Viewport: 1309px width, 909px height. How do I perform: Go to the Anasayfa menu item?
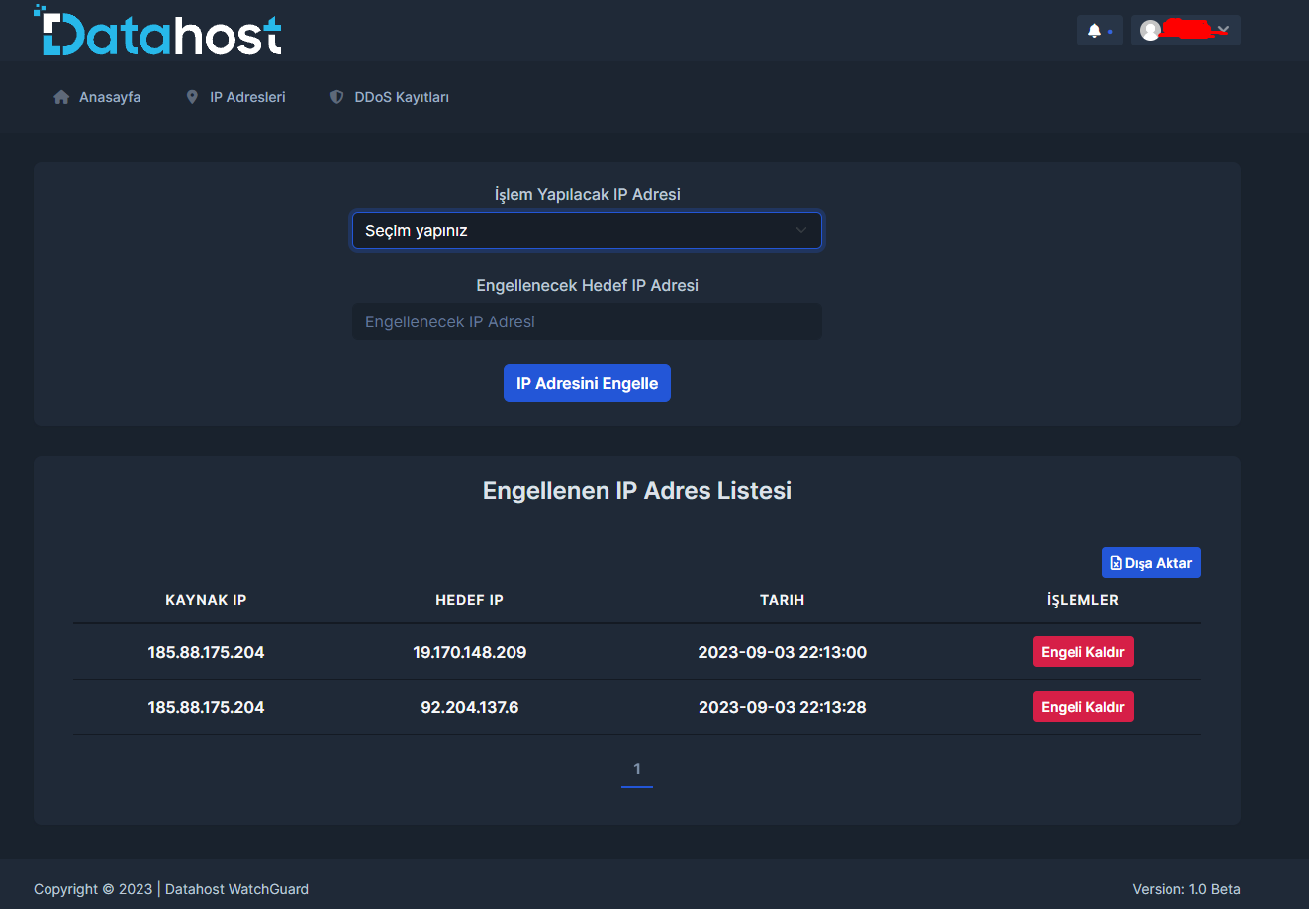click(97, 97)
